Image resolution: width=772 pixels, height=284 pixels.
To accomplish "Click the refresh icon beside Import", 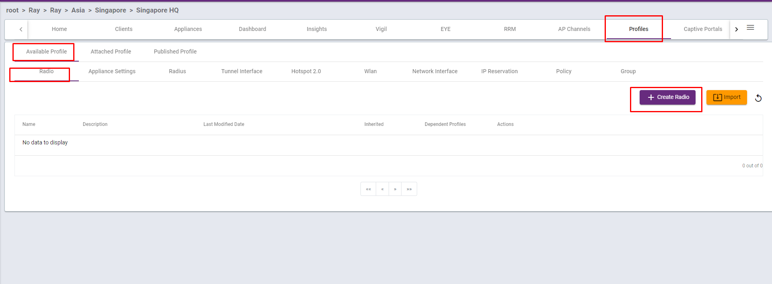I will 758,98.
